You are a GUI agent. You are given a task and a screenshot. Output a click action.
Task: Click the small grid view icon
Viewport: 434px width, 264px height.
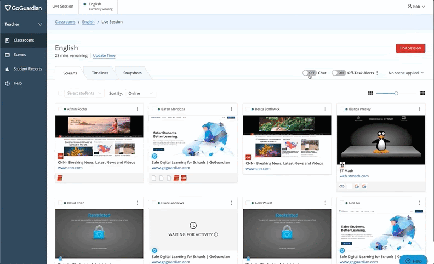pyautogui.click(x=370, y=93)
